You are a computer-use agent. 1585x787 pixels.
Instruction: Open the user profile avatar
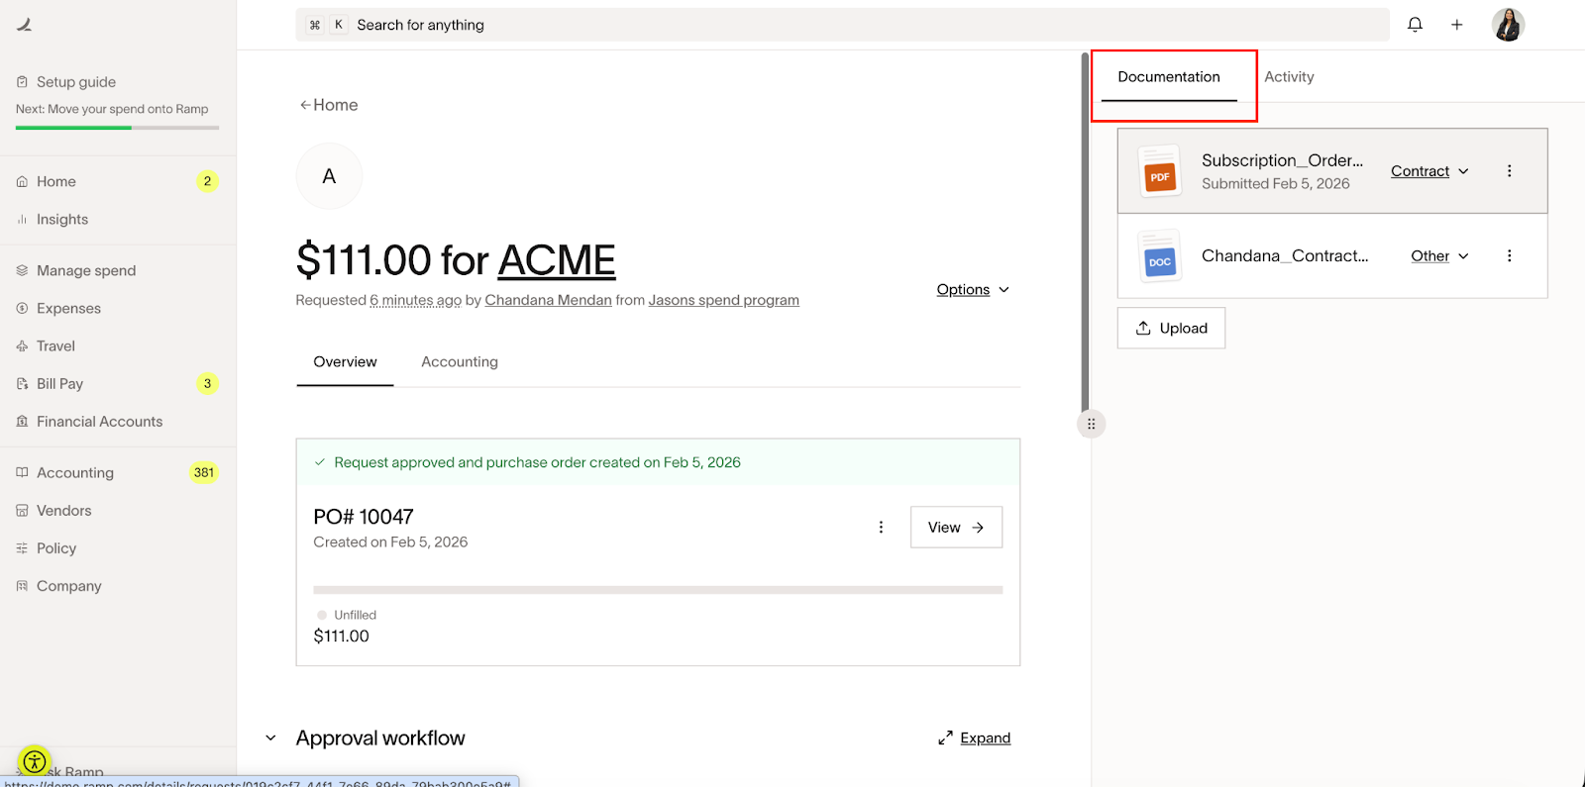click(1508, 25)
